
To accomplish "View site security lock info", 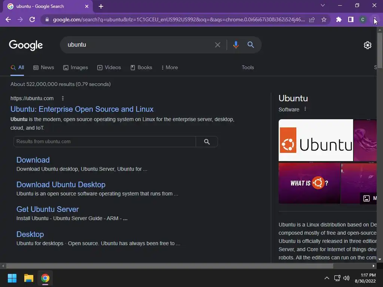I will click(x=47, y=19).
